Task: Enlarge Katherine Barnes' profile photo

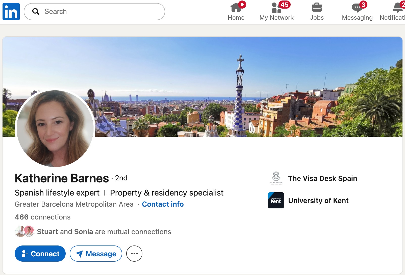Action: (55, 128)
